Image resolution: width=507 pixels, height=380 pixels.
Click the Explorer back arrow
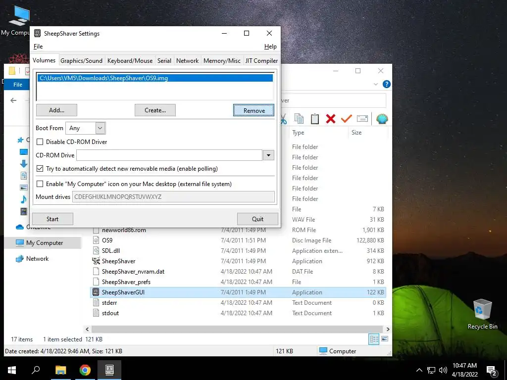tap(13, 100)
